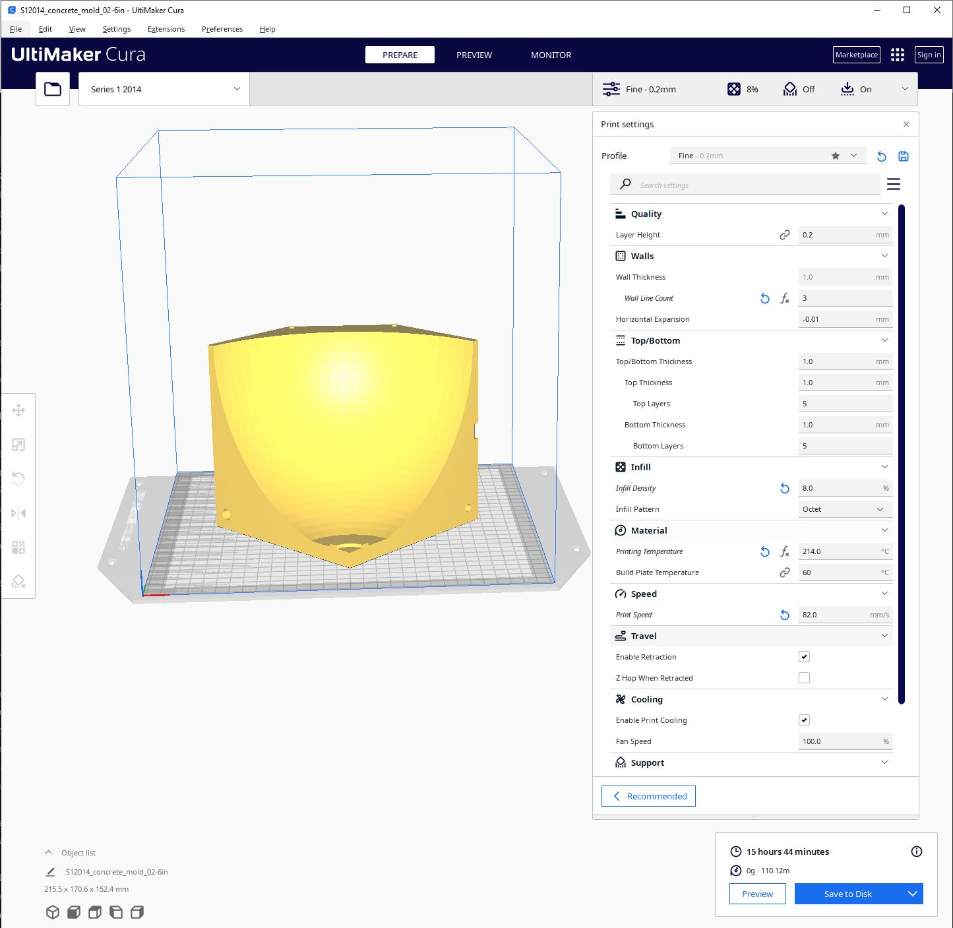Open the View menu
Screen dimensions: 953x928
coord(77,29)
